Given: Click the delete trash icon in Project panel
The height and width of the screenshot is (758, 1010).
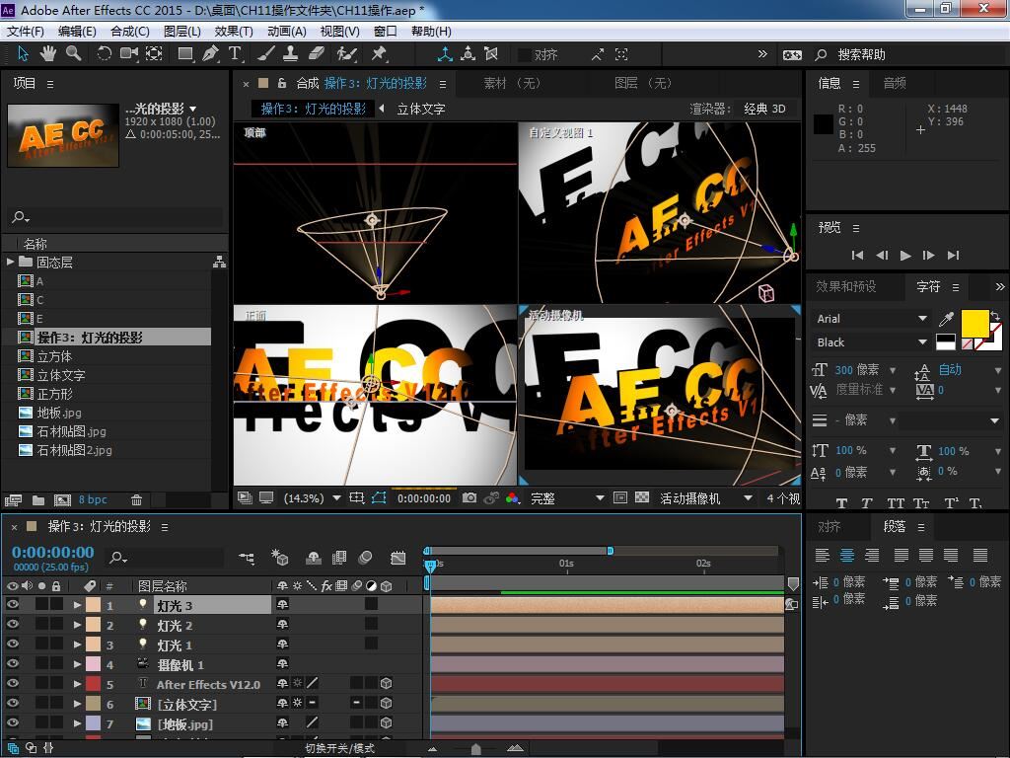Looking at the screenshot, I should click(136, 500).
